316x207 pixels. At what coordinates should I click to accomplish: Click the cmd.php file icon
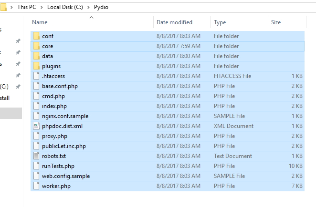(x=36, y=96)
